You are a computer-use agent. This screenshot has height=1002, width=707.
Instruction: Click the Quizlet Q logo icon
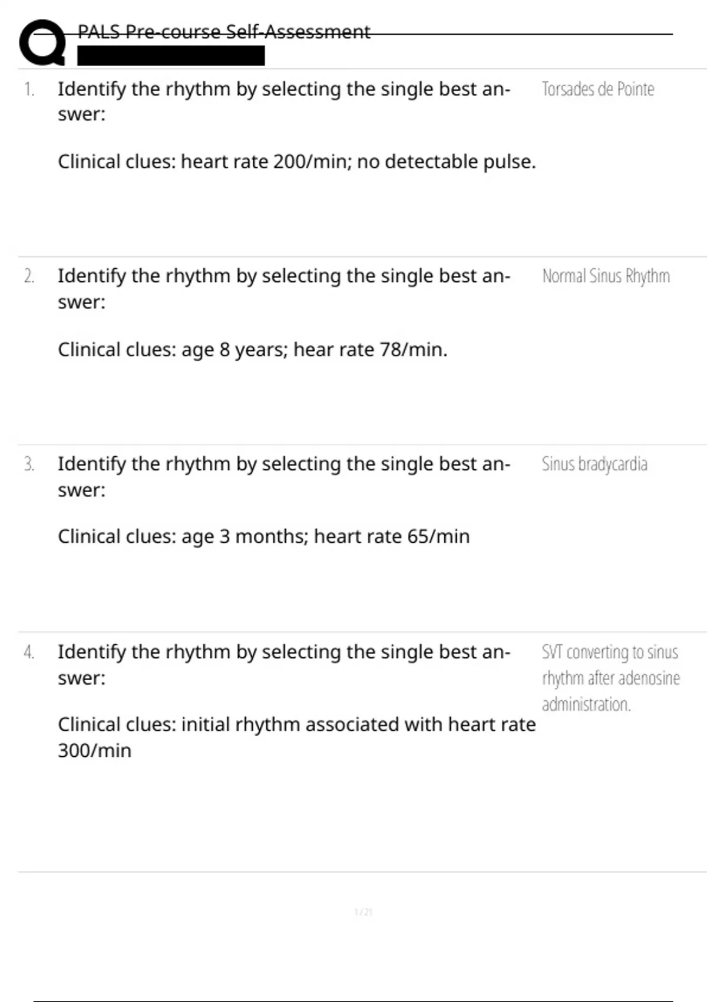point(42,42)
